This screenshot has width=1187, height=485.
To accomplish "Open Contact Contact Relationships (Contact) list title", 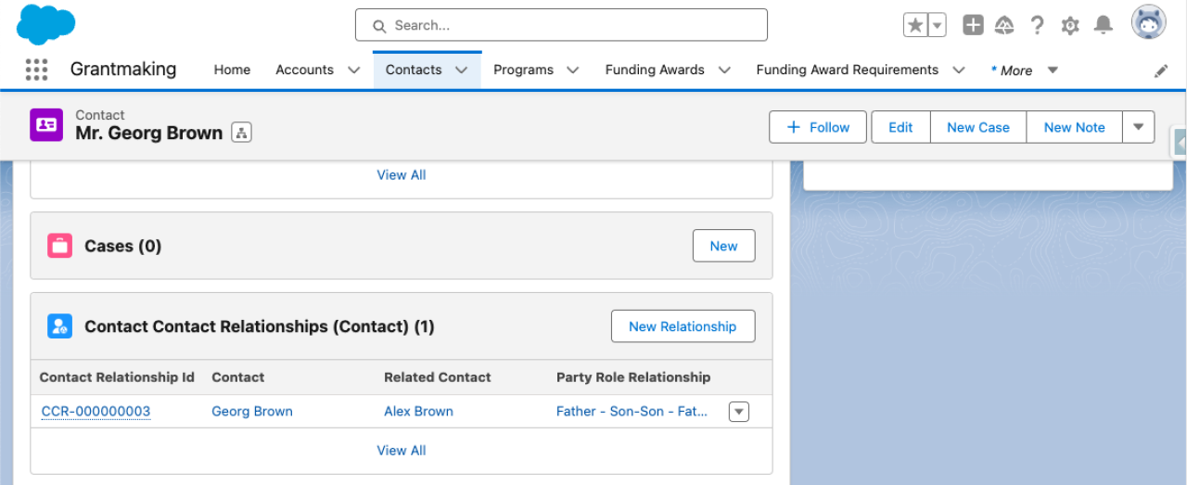I will pos(260,326).
